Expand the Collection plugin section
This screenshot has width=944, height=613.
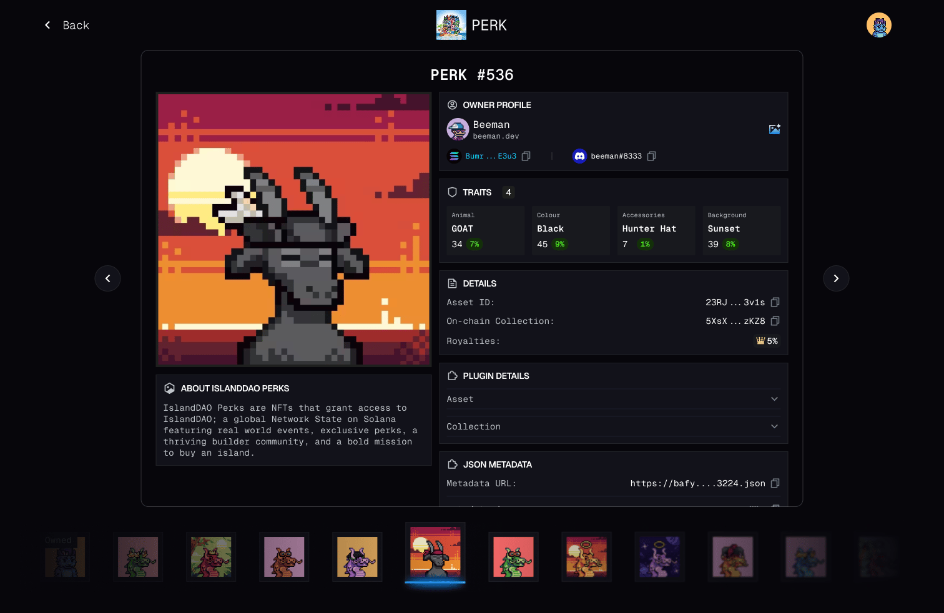613,426
